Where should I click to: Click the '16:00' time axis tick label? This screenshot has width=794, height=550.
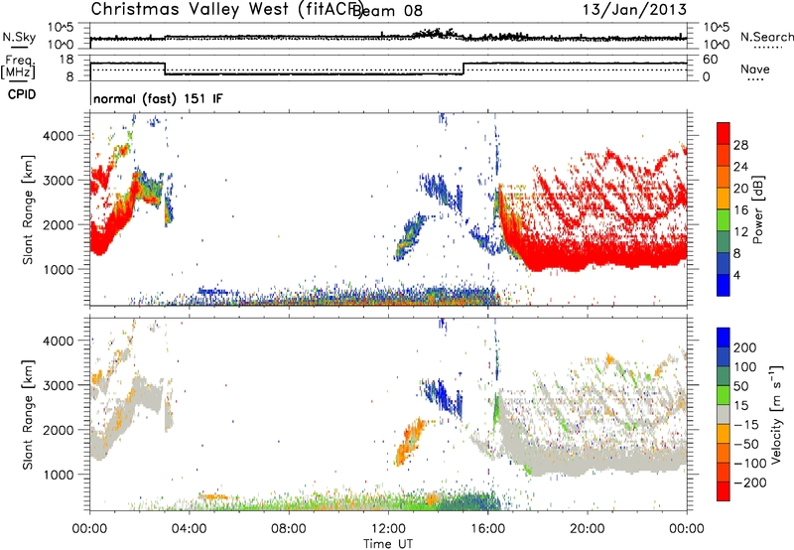(487, 529)
